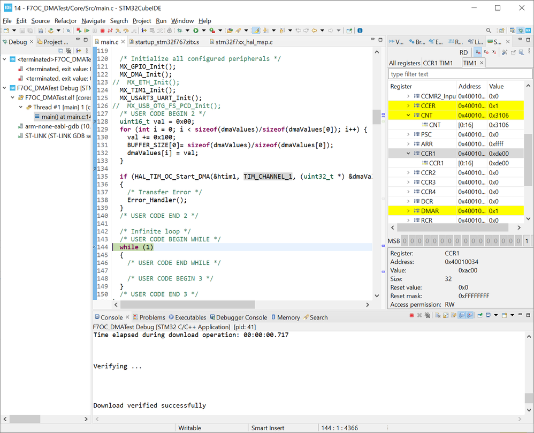Toggle the Scroll Lock console button

pyautogui.click(x=446, y=315)
